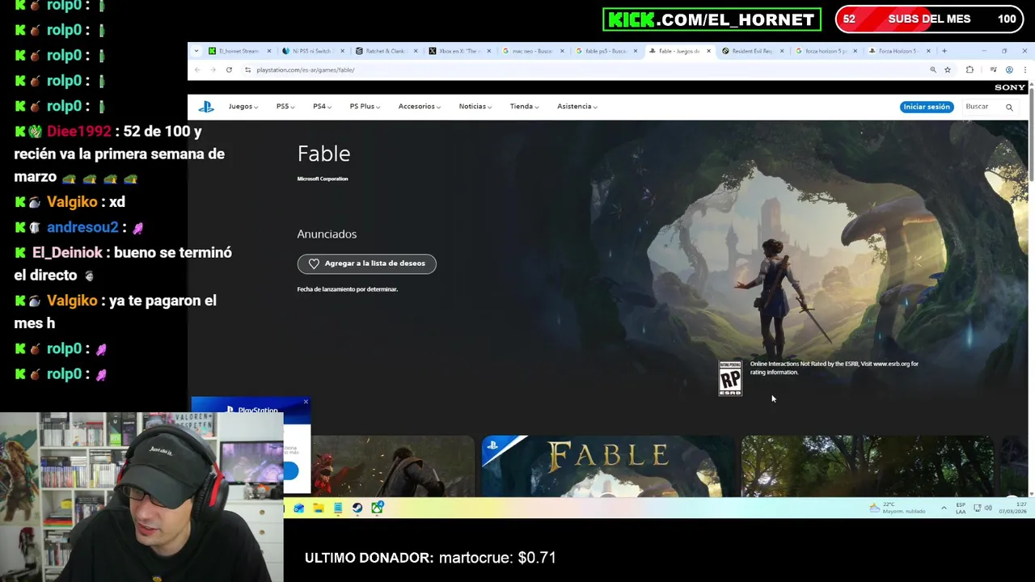Expand the PS4 menu
The image size is (1035, 582).
(323, 107)
